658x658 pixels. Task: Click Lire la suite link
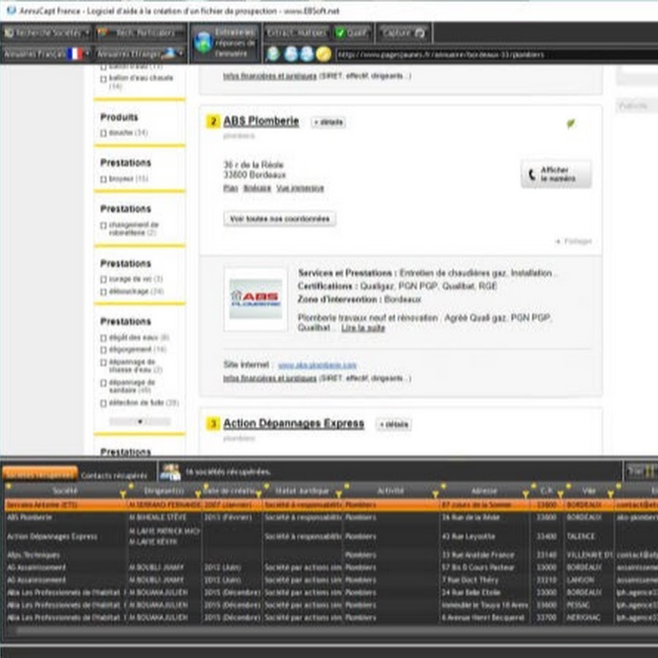[x=363, y=328]
